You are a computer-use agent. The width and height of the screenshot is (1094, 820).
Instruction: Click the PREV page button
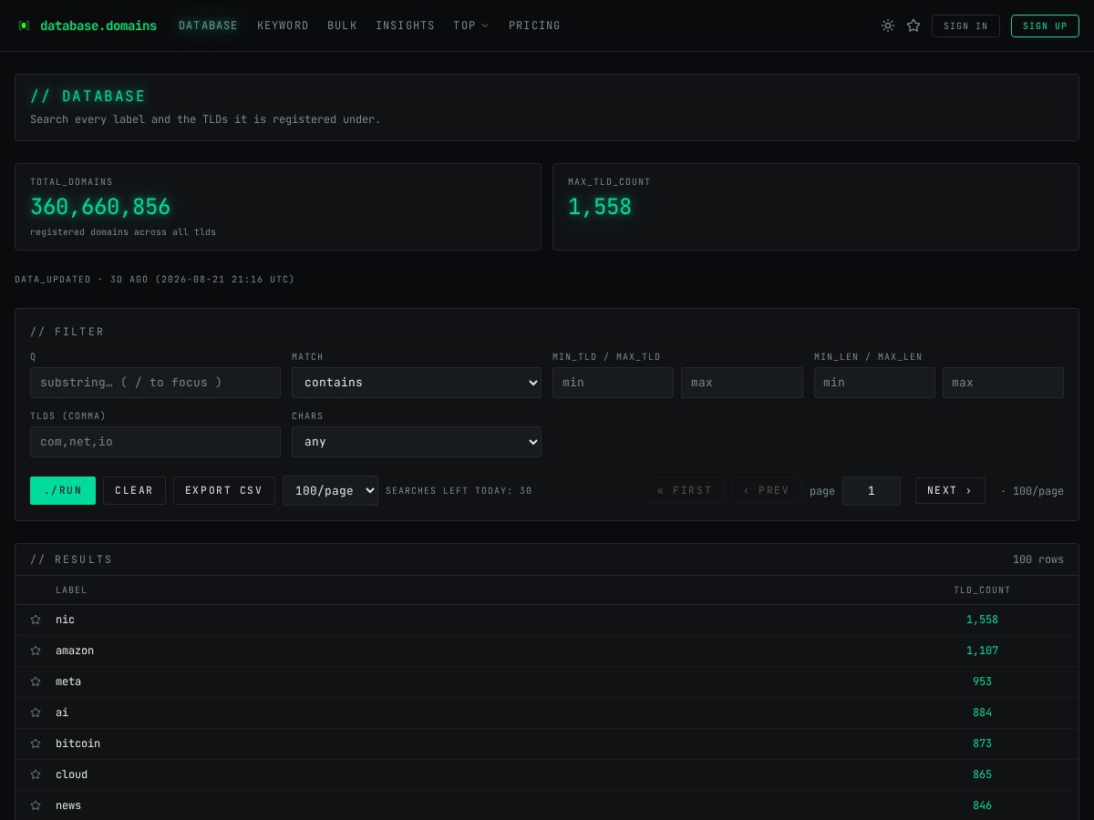point(767,490)
